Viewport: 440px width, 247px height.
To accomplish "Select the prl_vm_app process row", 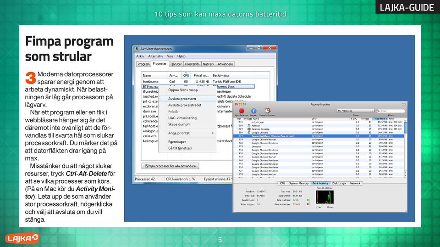I will click(x=319, y=122).
